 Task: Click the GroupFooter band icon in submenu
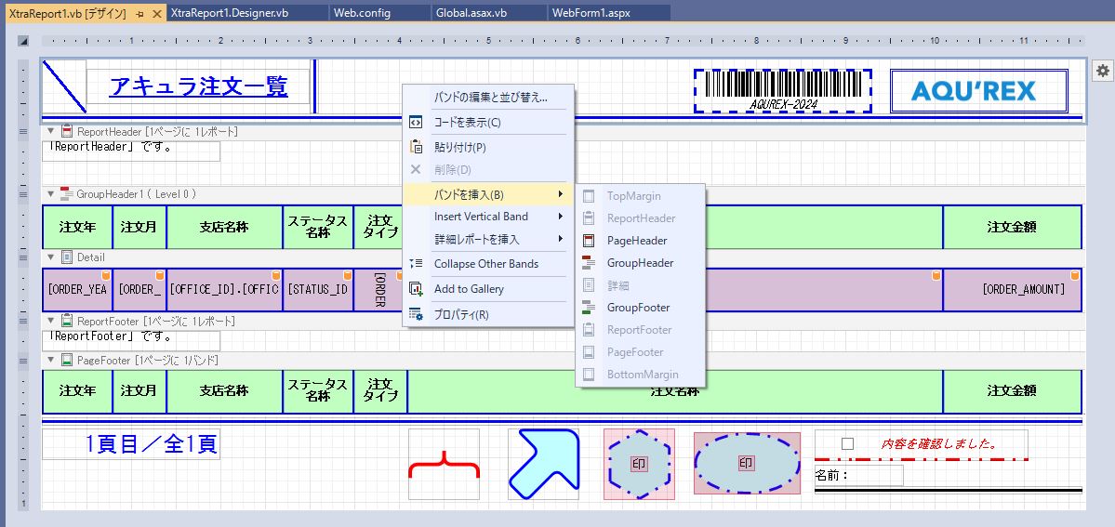(588, 308)
